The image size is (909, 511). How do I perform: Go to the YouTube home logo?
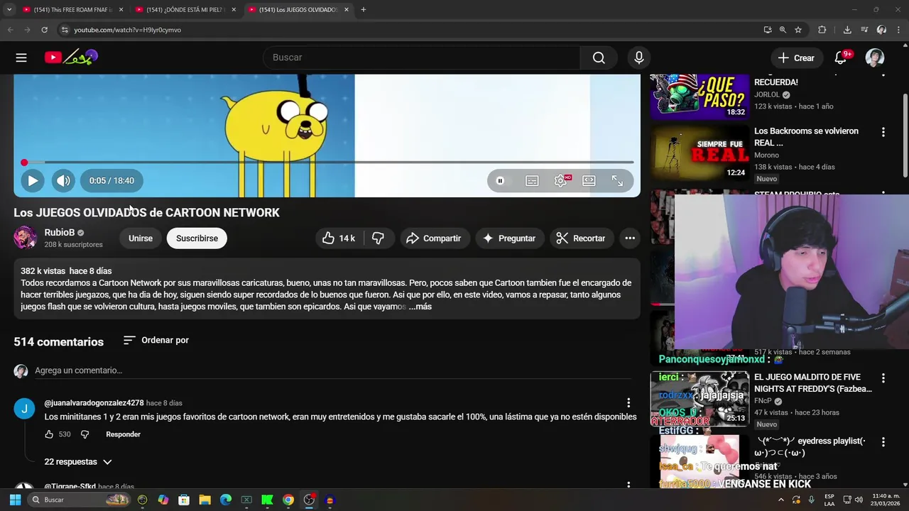(71, 57)
